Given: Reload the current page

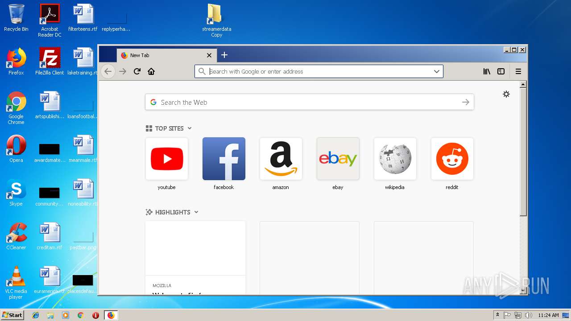Looking at the screenshot, I should pos(137,71).
